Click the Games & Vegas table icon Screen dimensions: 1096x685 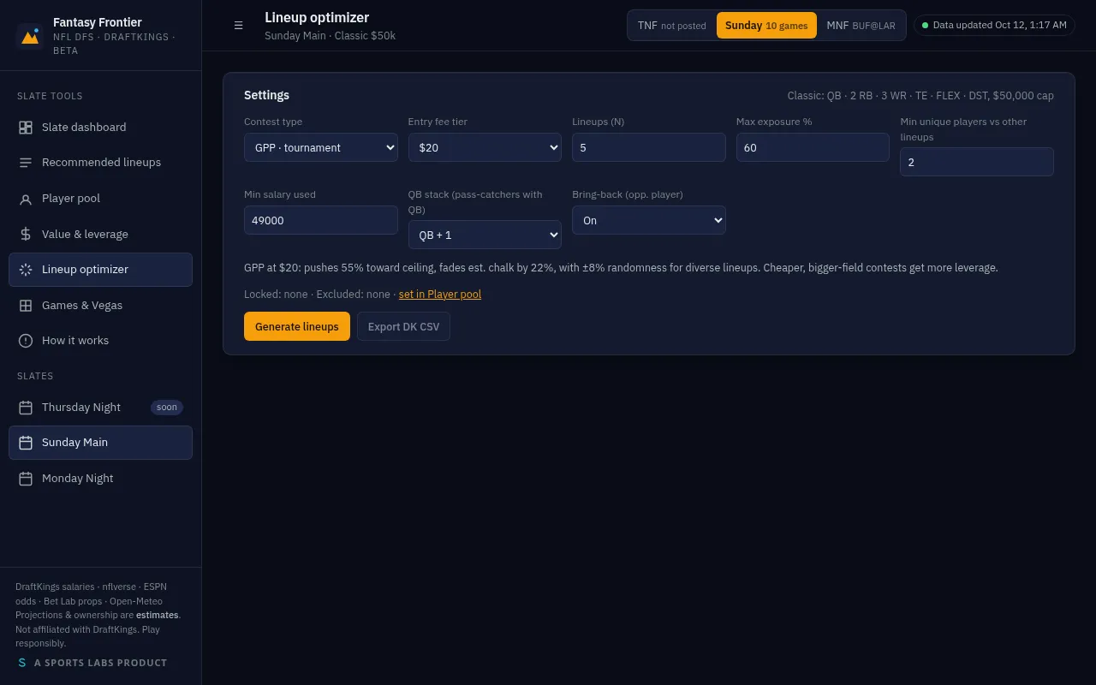click(26, 306)
